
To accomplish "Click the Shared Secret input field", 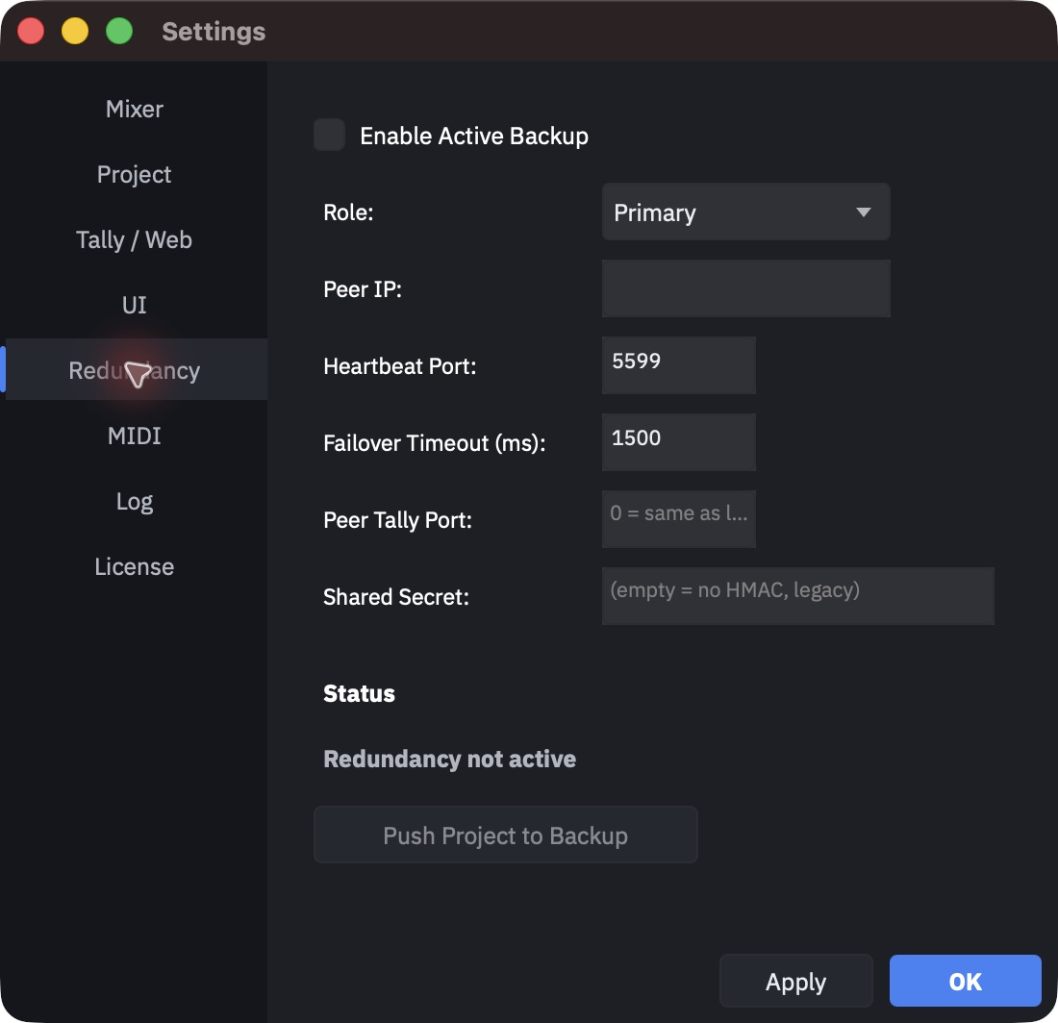I will (797, 596).
